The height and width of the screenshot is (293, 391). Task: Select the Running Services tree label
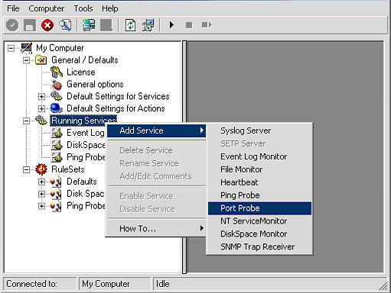click(83, 121)
